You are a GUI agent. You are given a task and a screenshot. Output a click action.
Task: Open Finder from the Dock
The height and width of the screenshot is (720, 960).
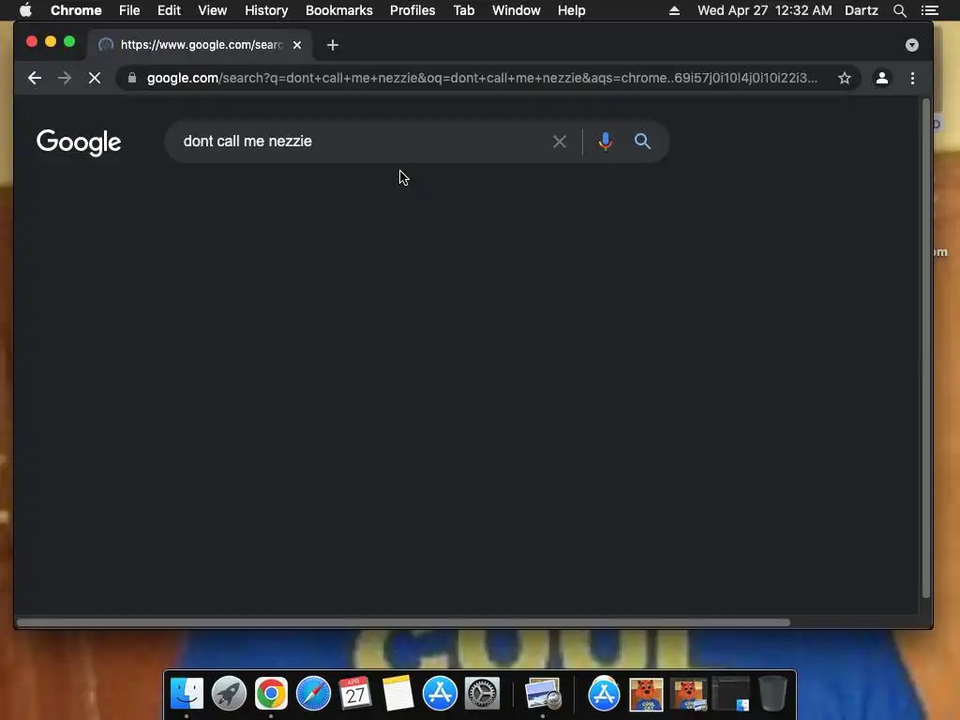[x=187, y=694]
